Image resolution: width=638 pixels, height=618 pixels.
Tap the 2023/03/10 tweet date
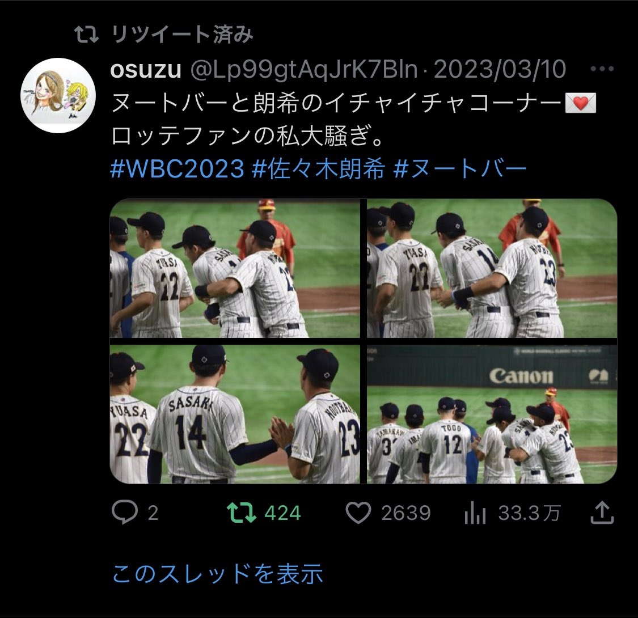(500, 69)
